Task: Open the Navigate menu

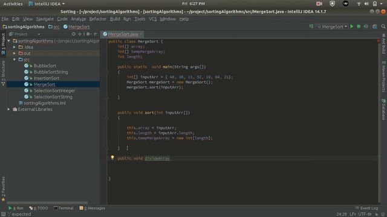Action: pos(45,19)
